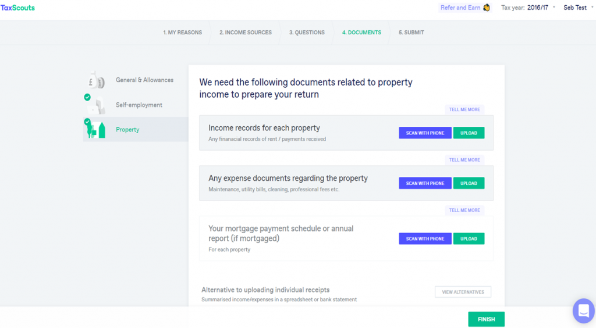Expand Tell Me More for income records

point(464,109)
